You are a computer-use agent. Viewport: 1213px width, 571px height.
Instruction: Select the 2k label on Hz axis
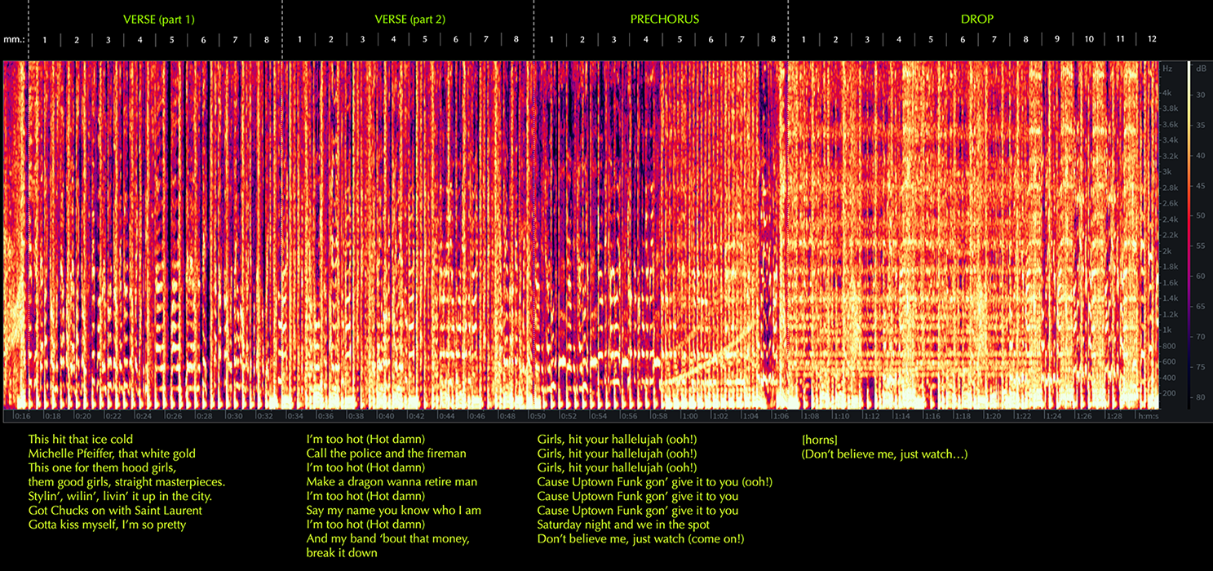pos(1167,250)
